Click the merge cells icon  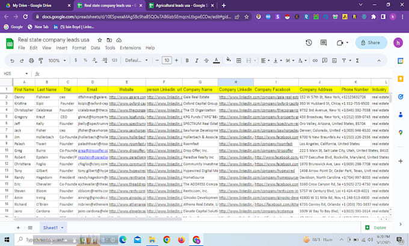pos(248,61)
